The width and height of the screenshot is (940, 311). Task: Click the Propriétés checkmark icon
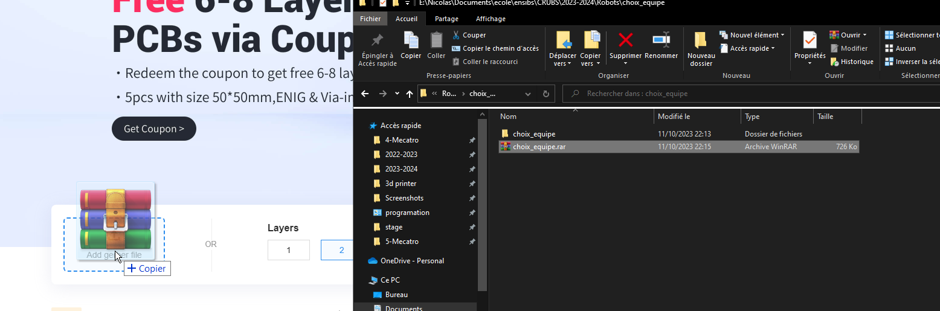(810, 41)
